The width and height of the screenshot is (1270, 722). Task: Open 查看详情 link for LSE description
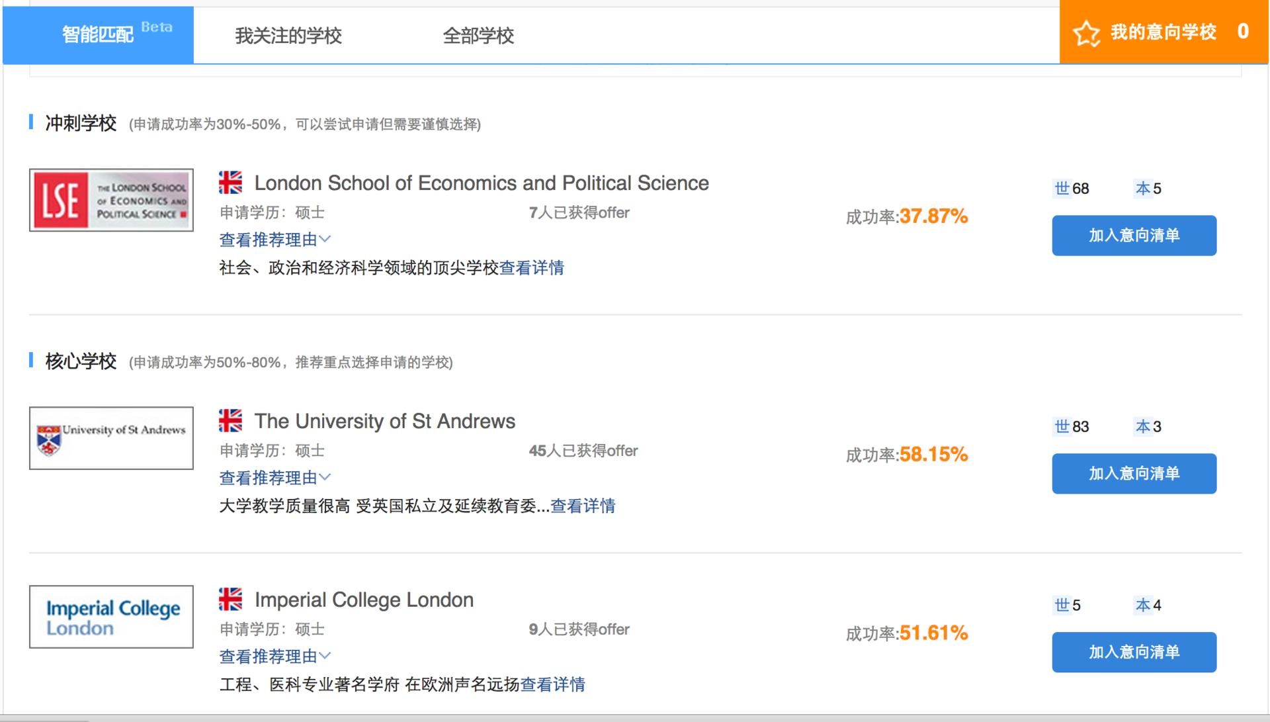[x=532, y=268]
